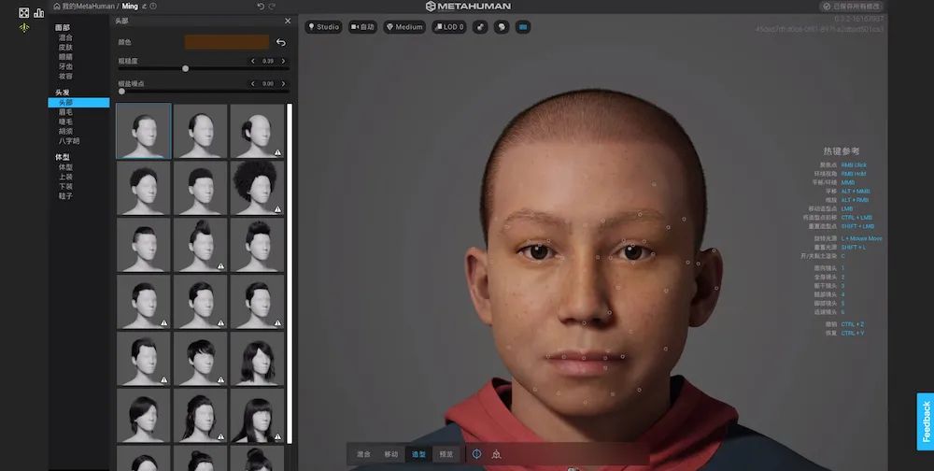Open the LOD 0 dropdown
934x471 pixels.
[448, 27]
